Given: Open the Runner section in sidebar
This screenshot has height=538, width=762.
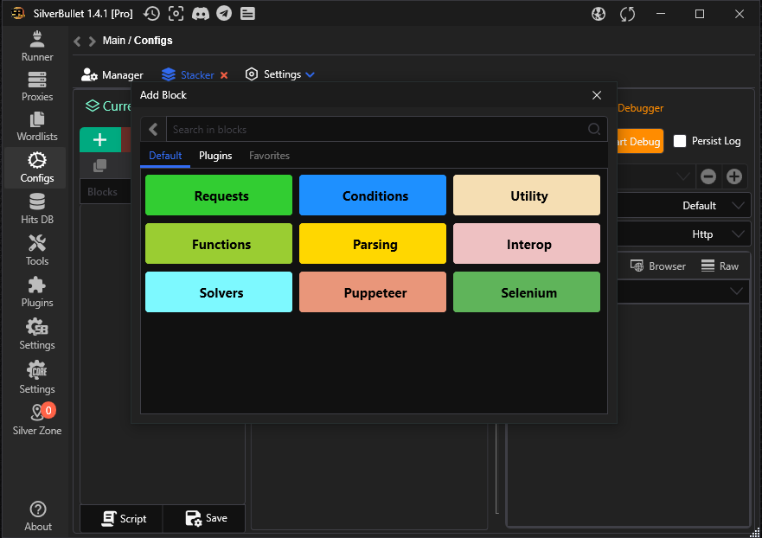Looking at the screenshot, I should coord(37,46).
